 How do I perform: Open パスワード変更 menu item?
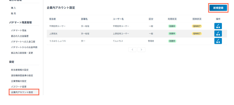[19, 87]
